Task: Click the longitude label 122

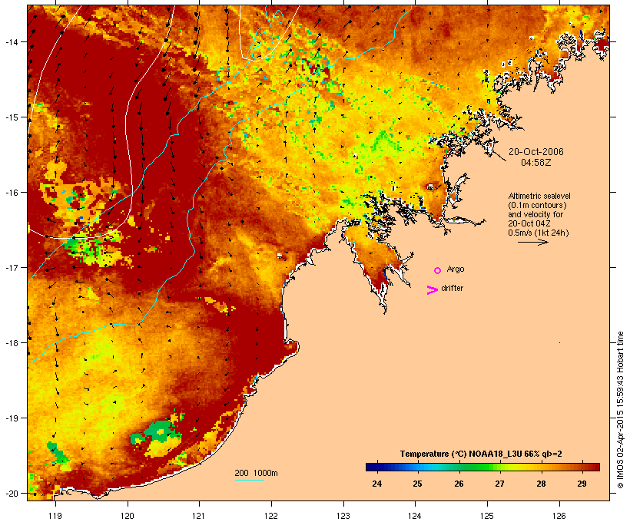Action: point(271,516)
